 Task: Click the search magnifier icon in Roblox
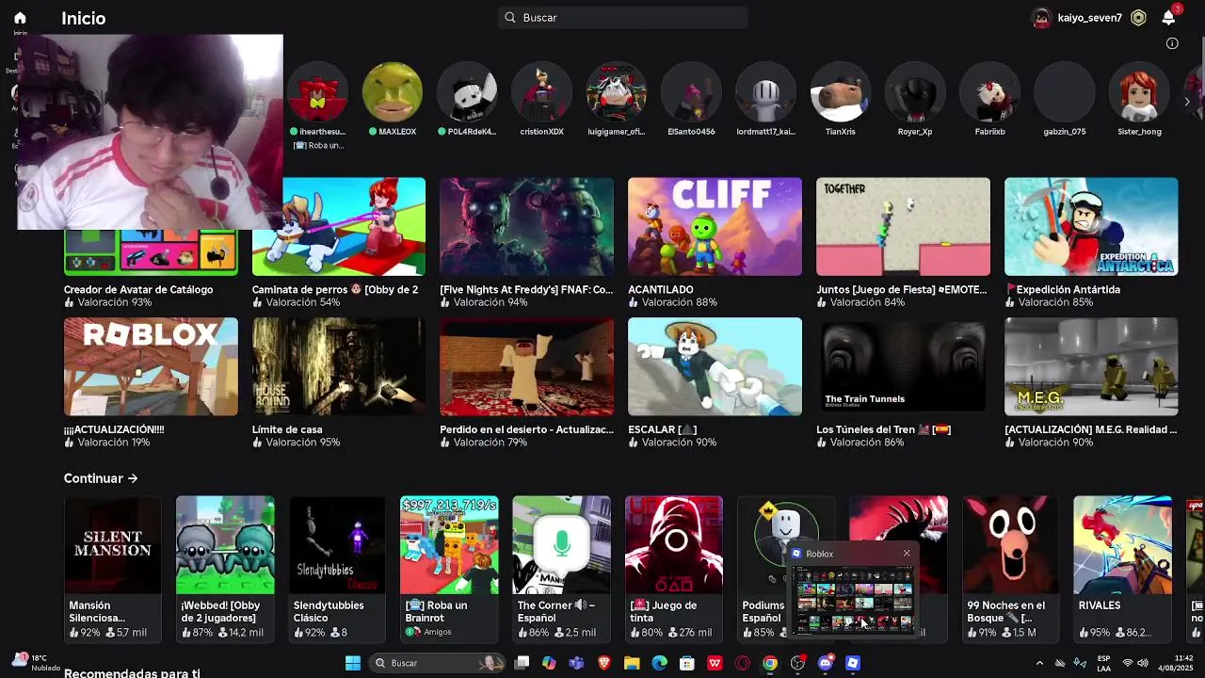tap(510, 18)
